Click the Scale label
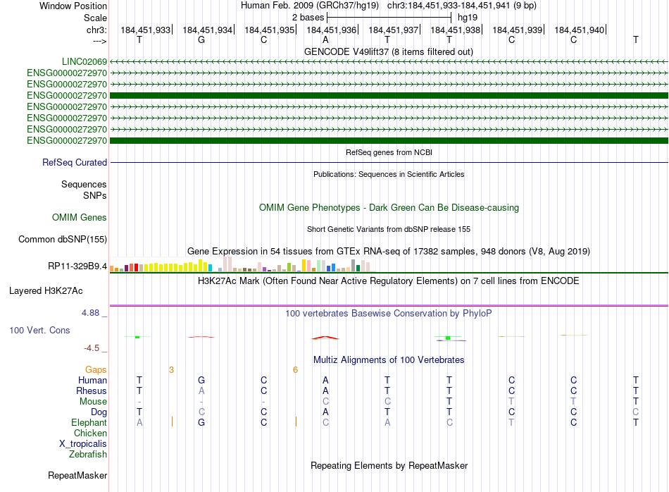 coord(95,18)
